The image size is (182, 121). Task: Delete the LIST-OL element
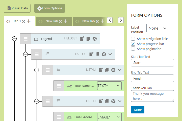104,54
